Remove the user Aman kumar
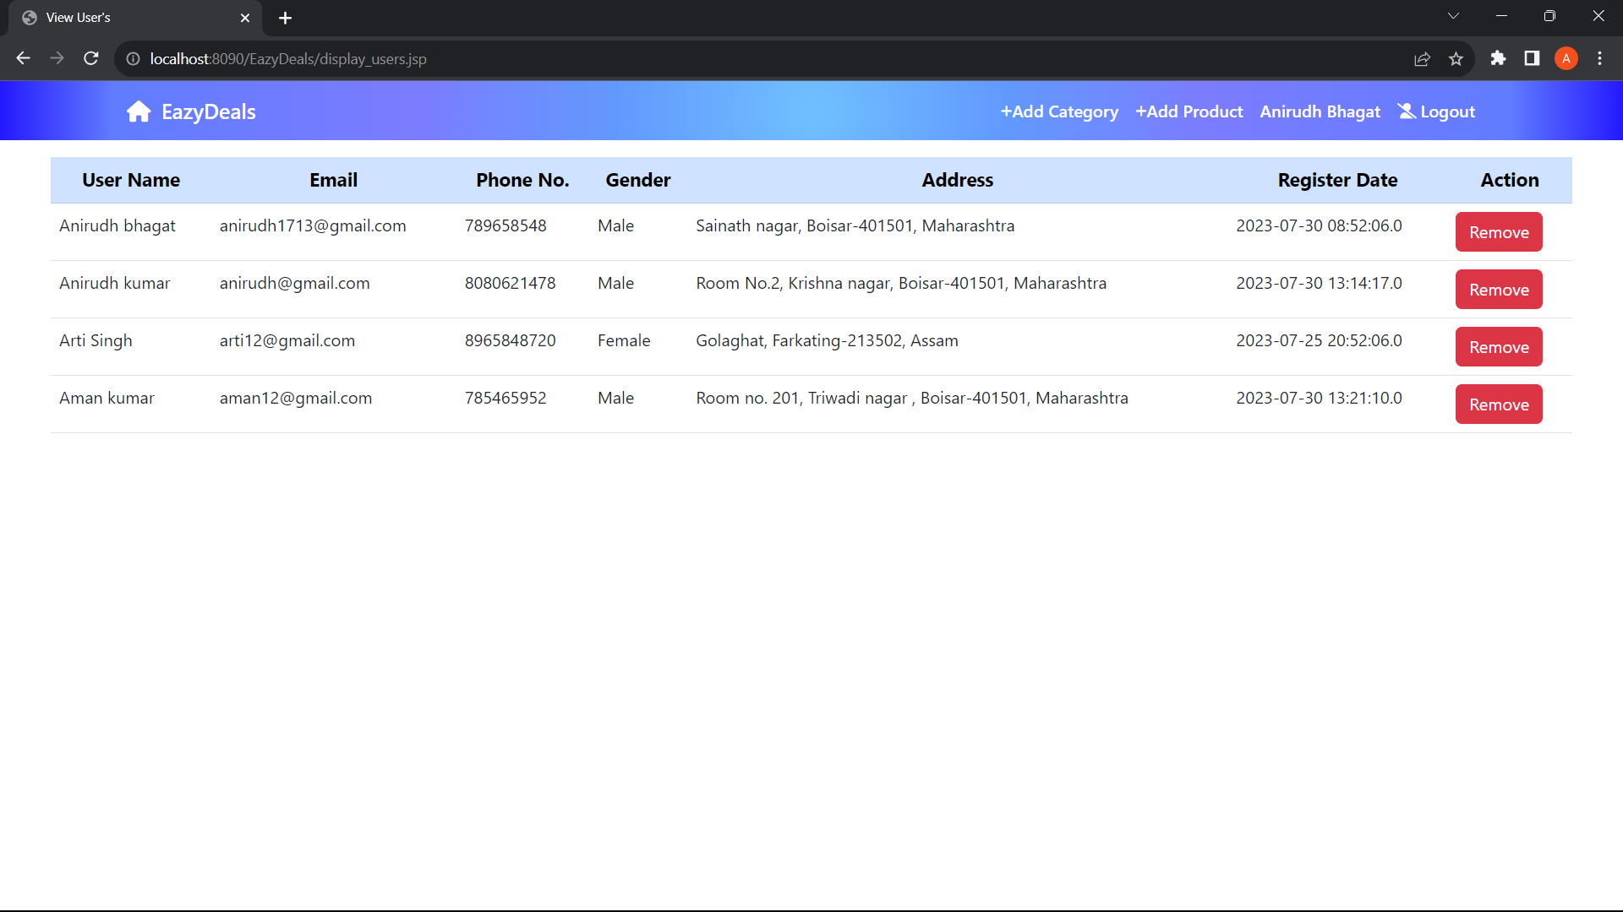Image resolution: width=1623 pixels, height=912 pixels. [1499, 404]
